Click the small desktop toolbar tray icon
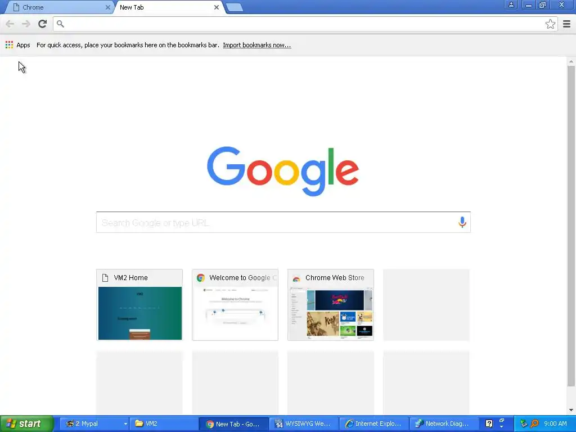Image resolution: width=576 pixels, height=432 pixels. tap(501, 421)
